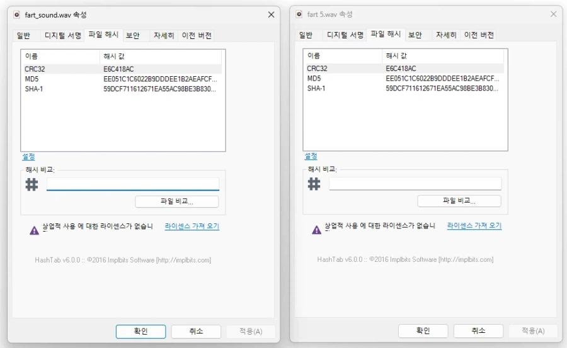The image size is (567, 348).
Task: Open the 자세히 tab in fart_sound.wav window
Action: pos(164,35)
